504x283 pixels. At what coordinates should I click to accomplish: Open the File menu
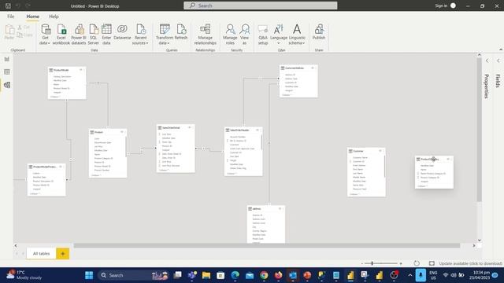(x=10, y=17)
